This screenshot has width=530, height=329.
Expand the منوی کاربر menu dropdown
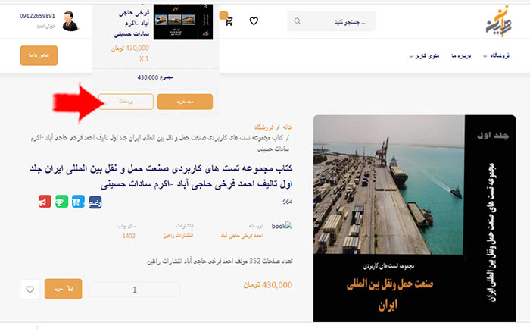pos(424,56)
